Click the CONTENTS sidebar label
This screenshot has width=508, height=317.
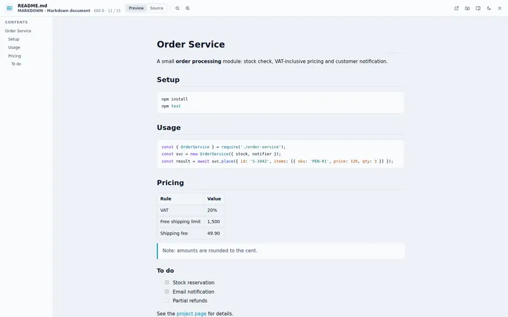click(x=17, y=22)
